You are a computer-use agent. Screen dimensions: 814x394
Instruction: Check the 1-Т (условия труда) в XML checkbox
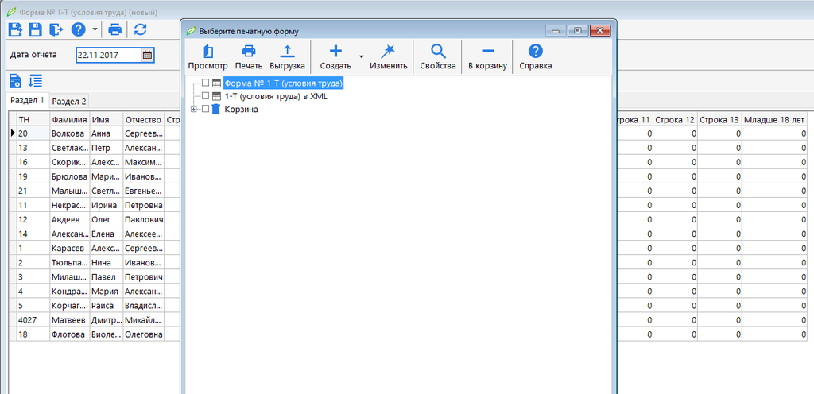point(206,96)
